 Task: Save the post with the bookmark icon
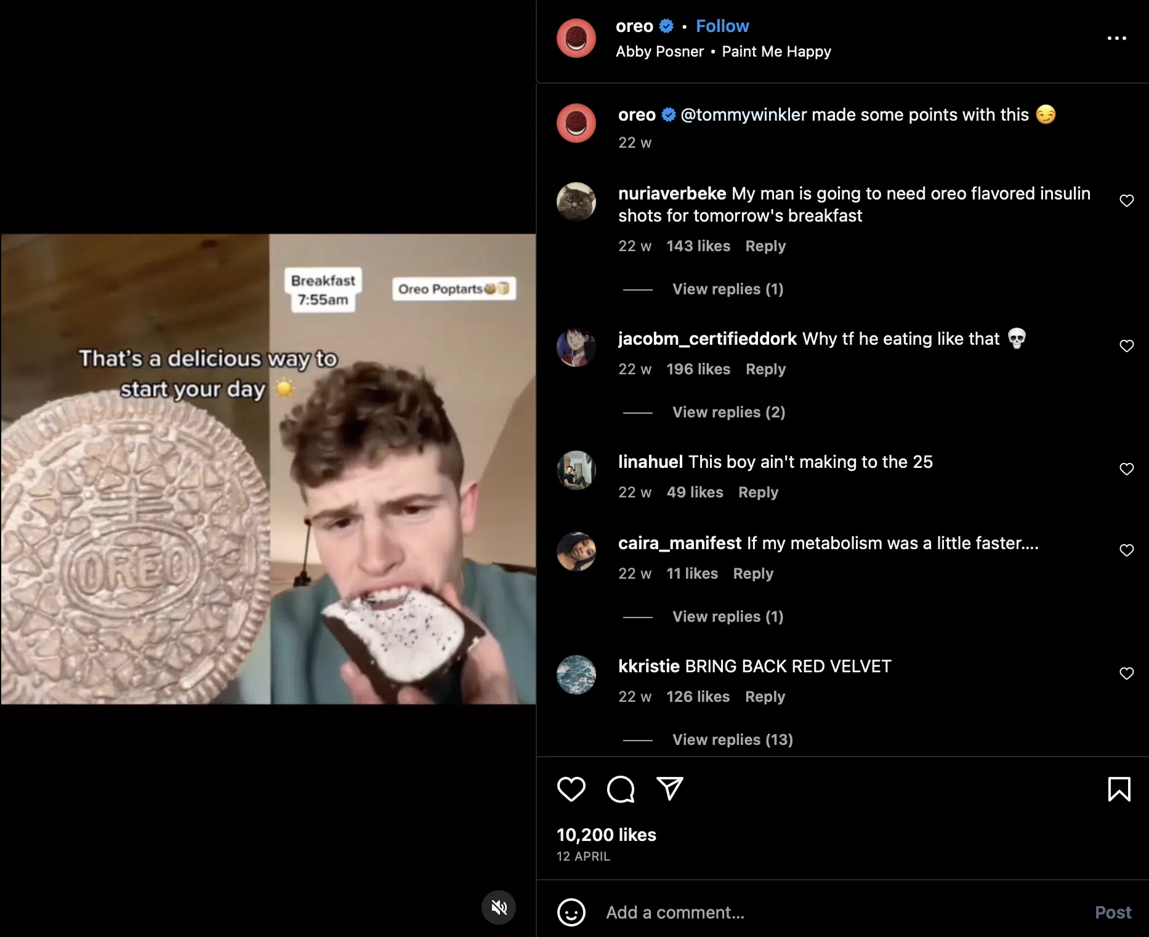[1119, 789]
